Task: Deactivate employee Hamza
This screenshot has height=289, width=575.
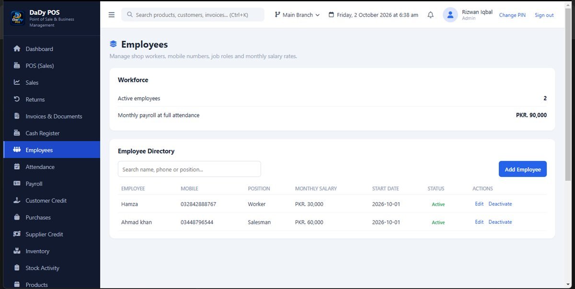Action: (x=500, y=204)
